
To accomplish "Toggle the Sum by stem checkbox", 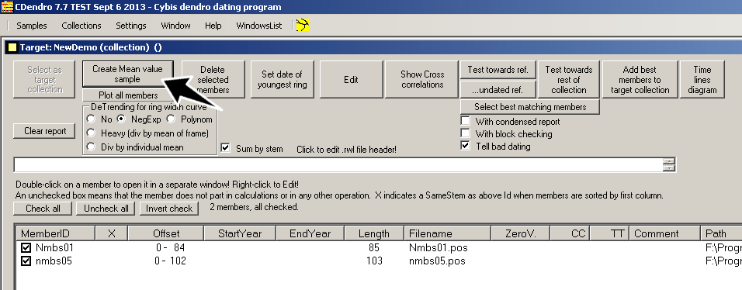I will pyautogui.click(x=225, y=149).
